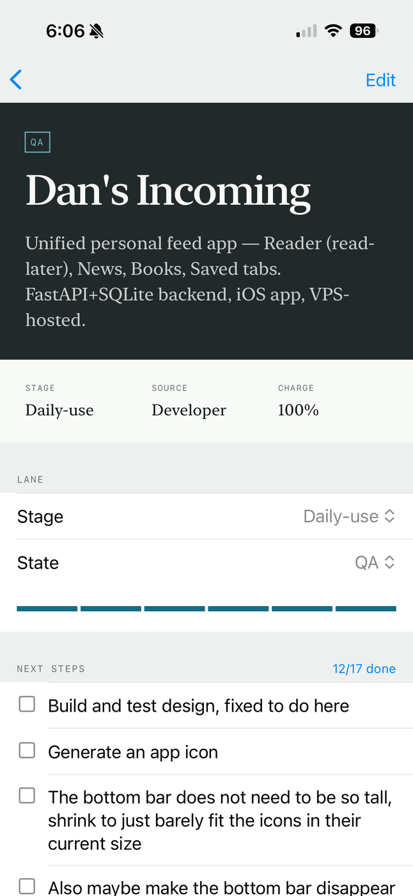413x896 pixels.
Task: Tap the Wi-Fi icon in status bar
Action: click(x=332, y=31)
